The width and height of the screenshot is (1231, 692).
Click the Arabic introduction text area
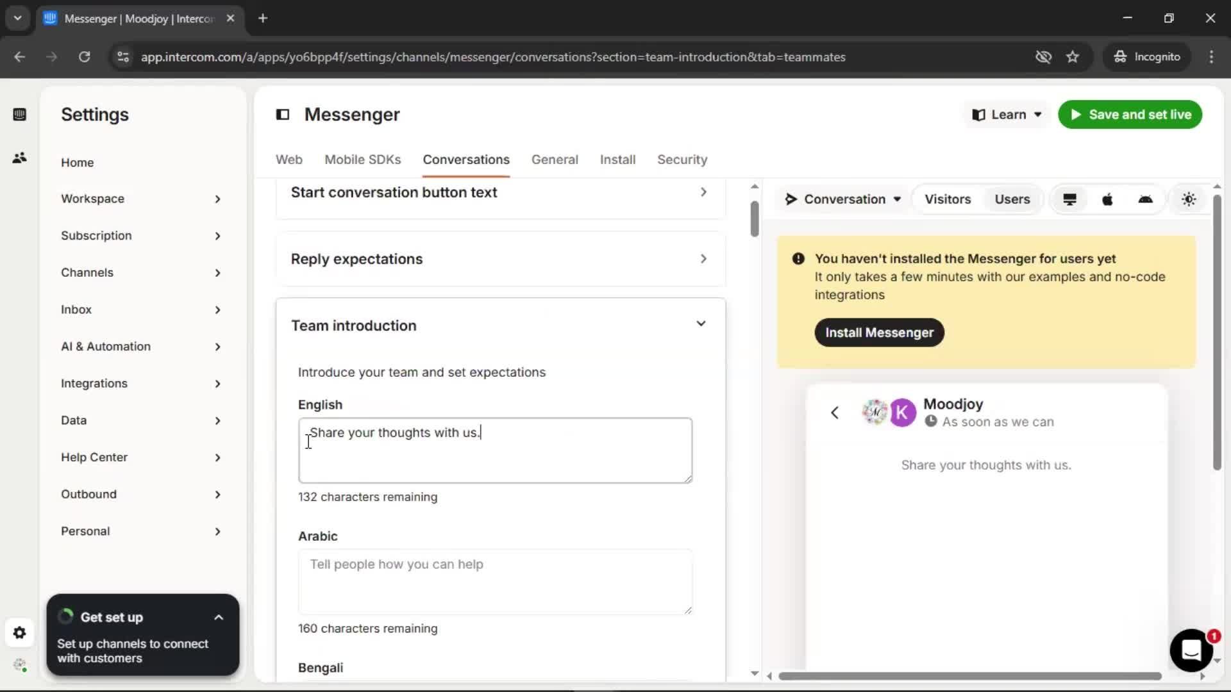click(495, 582)
